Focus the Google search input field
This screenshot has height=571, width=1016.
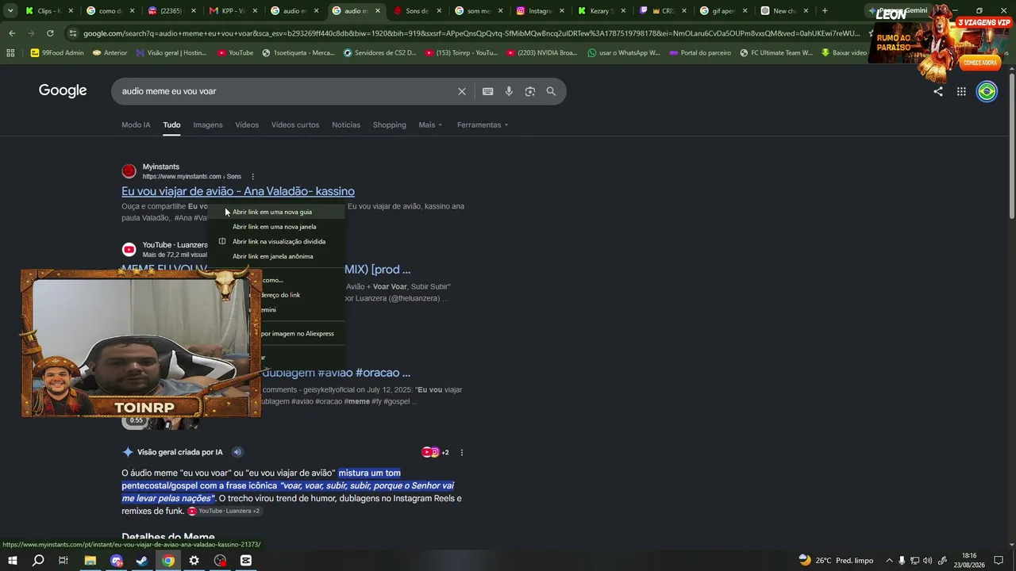(286, 91)
